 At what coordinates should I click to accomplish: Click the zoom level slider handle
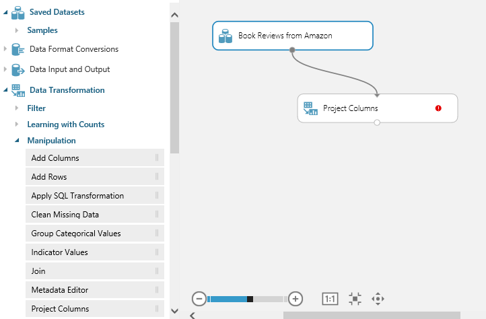(x=250, y=299)
